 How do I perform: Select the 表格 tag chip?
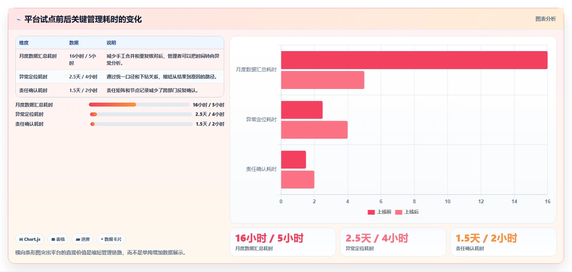click(x=58, y=239)
